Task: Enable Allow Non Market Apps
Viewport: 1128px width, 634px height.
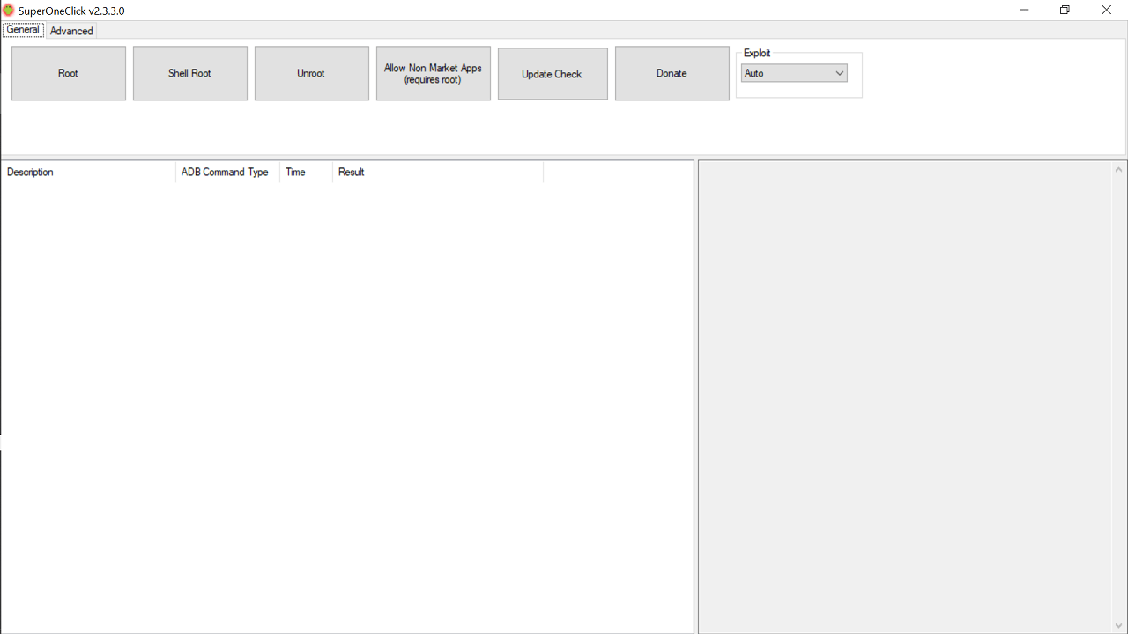Action: (434, 73)
